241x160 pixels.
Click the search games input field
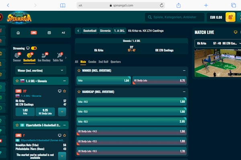point(175,17)
